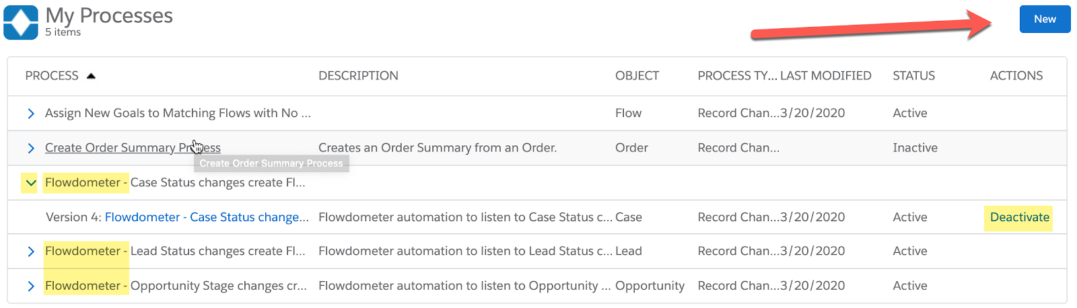Collapse the Flowdometer Case Status process row
Image resolution: width=1077 pixels, height=308 pixels.
pyautogui.click(x=30, y=182)
